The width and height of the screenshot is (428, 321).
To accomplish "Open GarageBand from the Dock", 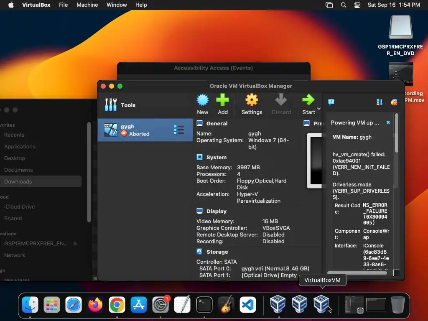I will pyautogui.click(x=226, y=304).
